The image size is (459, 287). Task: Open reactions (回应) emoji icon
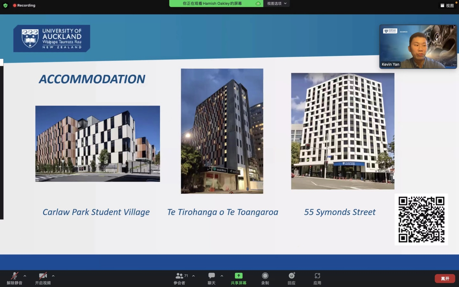point(292,276)
